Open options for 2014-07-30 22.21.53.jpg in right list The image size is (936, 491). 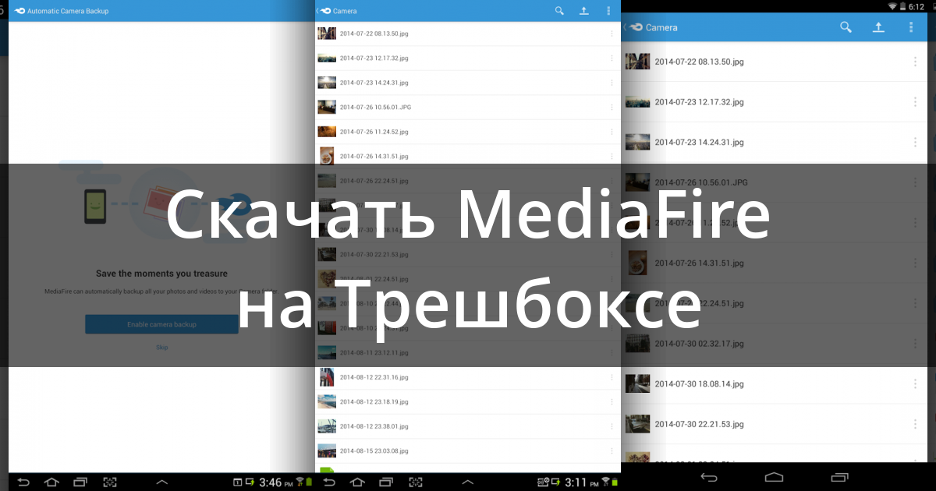click(x=915, y=425)
